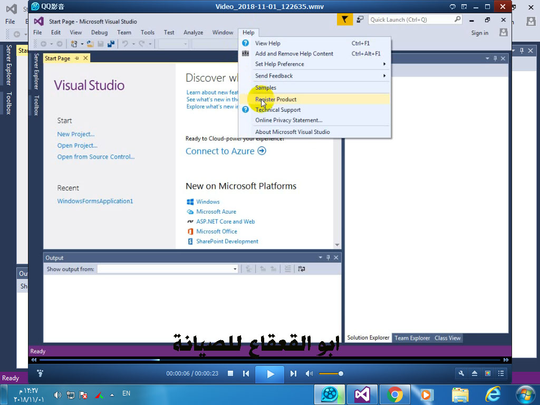This screenshot has height=405, width=540.
Task: Click the Open File toolbar icon
Action: pyautogui.click(x=90, y=44)
